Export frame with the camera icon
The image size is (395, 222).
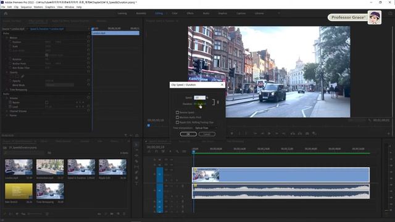(307, 133)
